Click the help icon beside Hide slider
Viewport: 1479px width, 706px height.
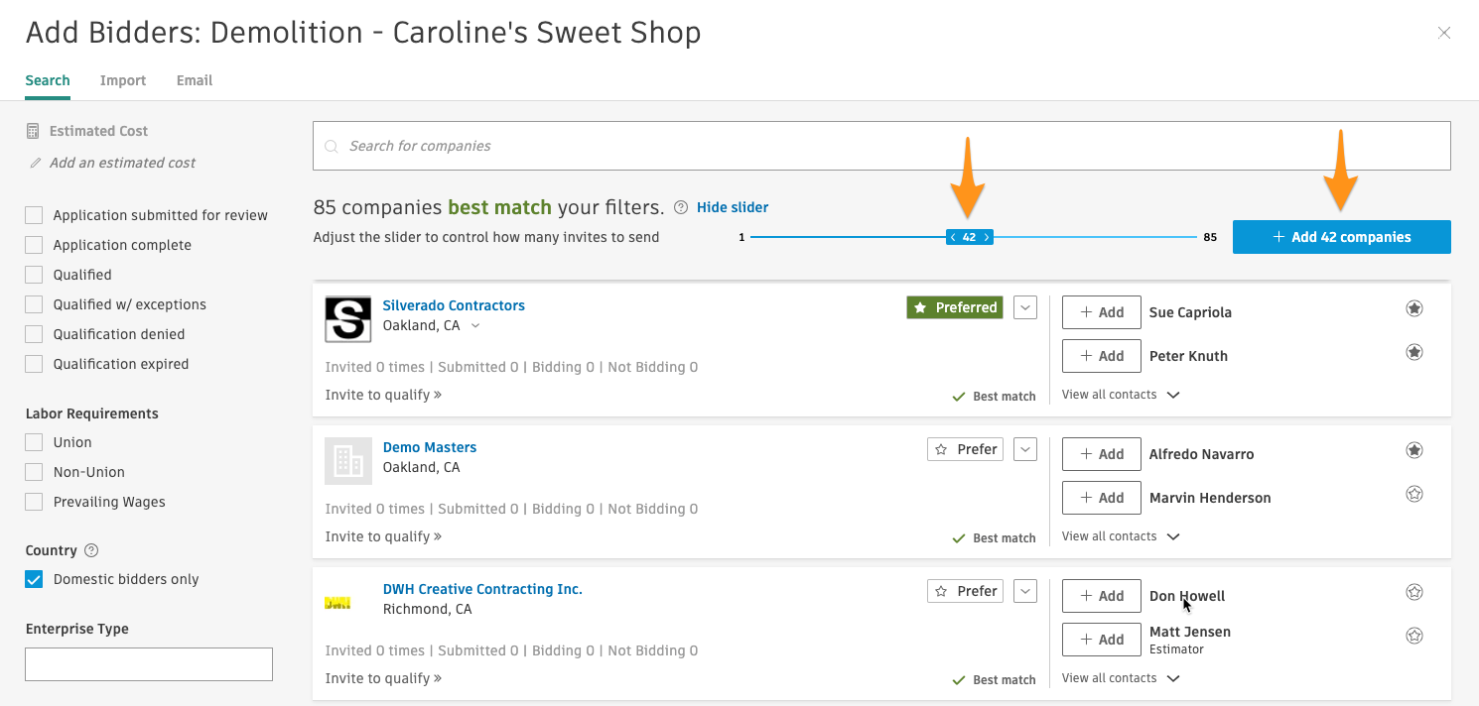681,207
